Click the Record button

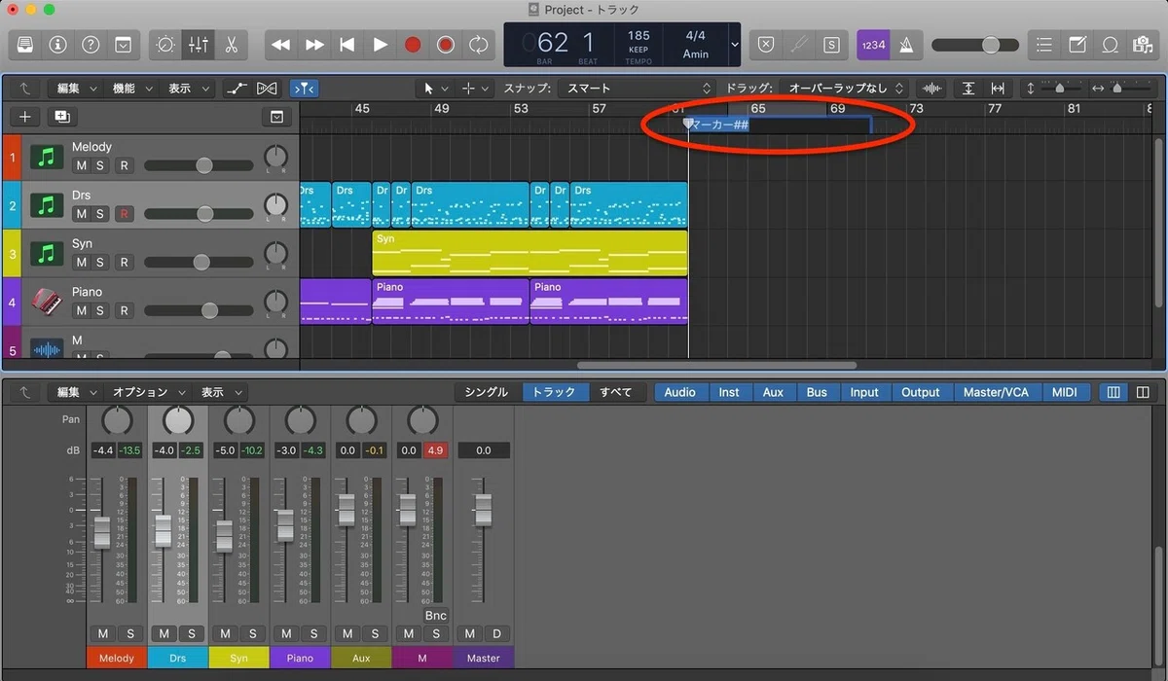tap(414, 45)
